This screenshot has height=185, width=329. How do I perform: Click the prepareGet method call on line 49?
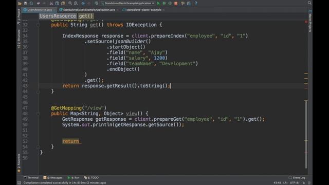[168, 119]
